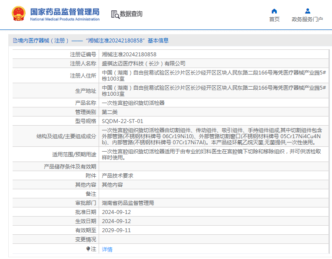The image size is (332, 259).
Task: Click National Medical Products Administration subtitle
Action: [x=65, y=19]
